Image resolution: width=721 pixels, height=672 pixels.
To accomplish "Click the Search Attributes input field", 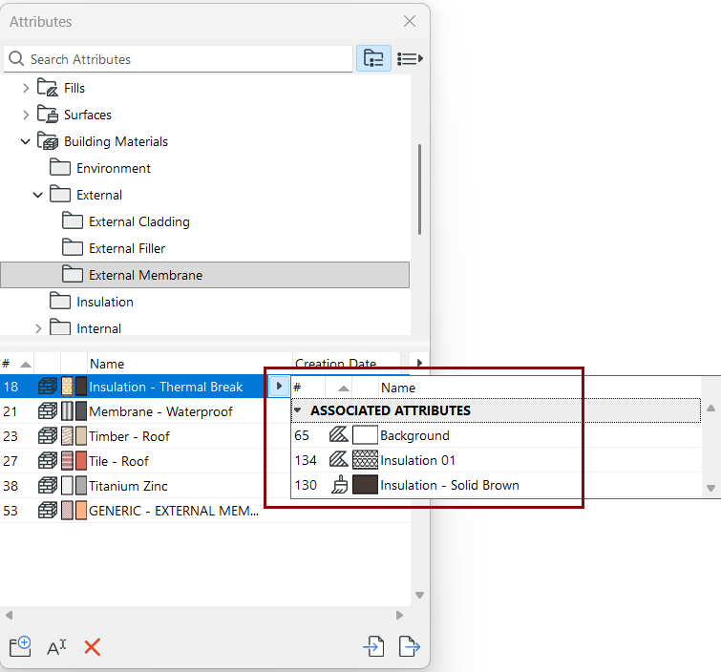I will pos(178,59).
